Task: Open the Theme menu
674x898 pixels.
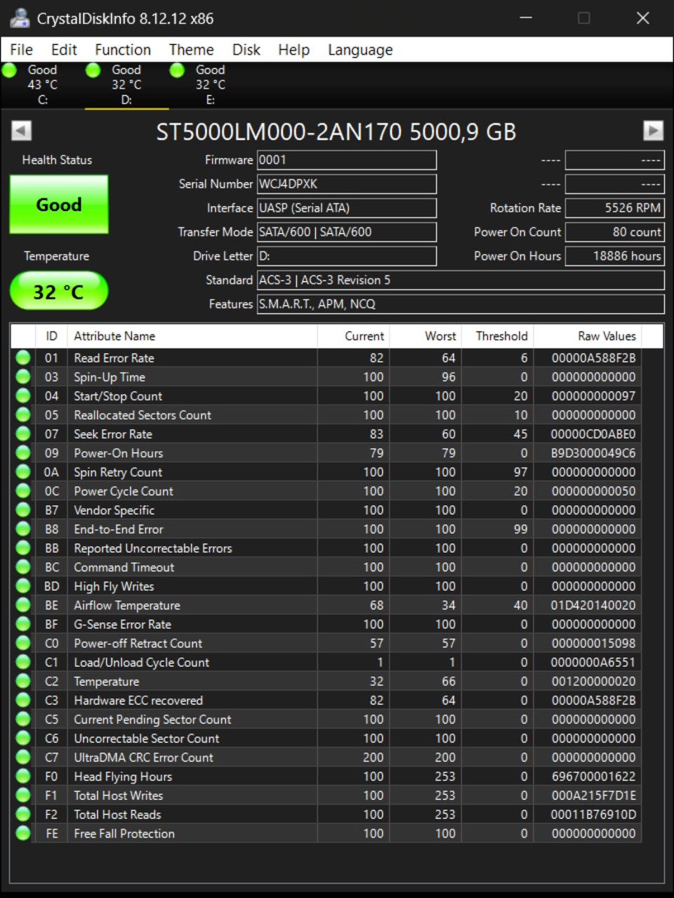Action: click(191, 50)
